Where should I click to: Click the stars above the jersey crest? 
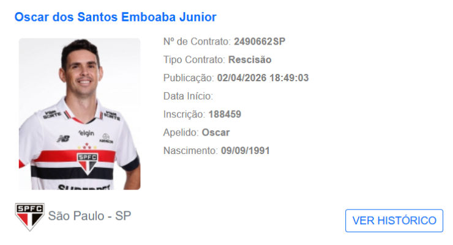coord(87,147)
